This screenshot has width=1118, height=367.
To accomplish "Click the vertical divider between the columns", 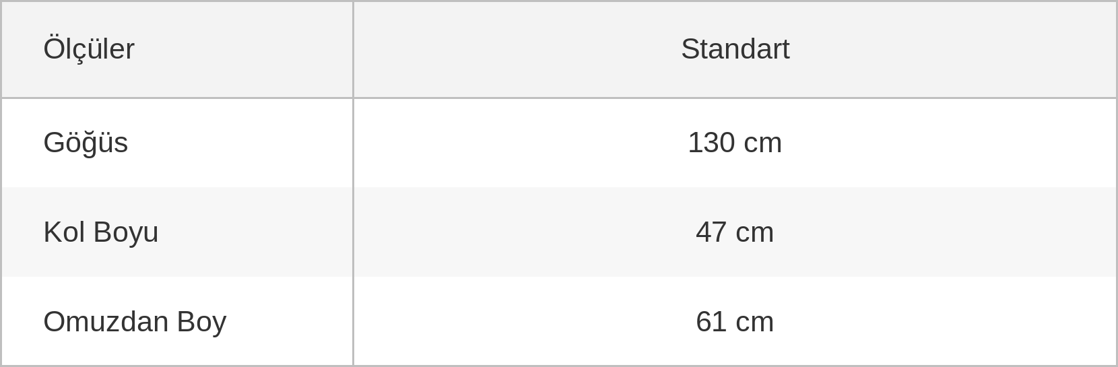I will coord(353,184).
